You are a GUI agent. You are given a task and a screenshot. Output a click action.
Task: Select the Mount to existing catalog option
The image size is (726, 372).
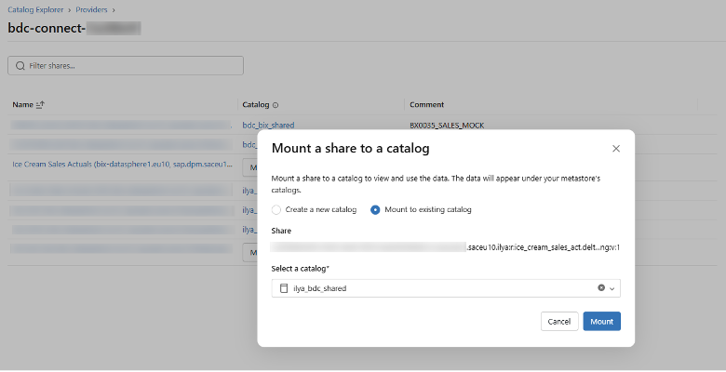tap(375, 210)
